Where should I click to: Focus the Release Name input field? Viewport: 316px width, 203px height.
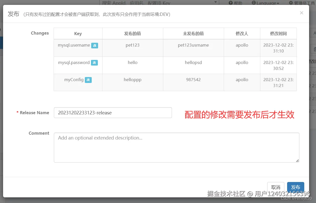click(113, 113)
